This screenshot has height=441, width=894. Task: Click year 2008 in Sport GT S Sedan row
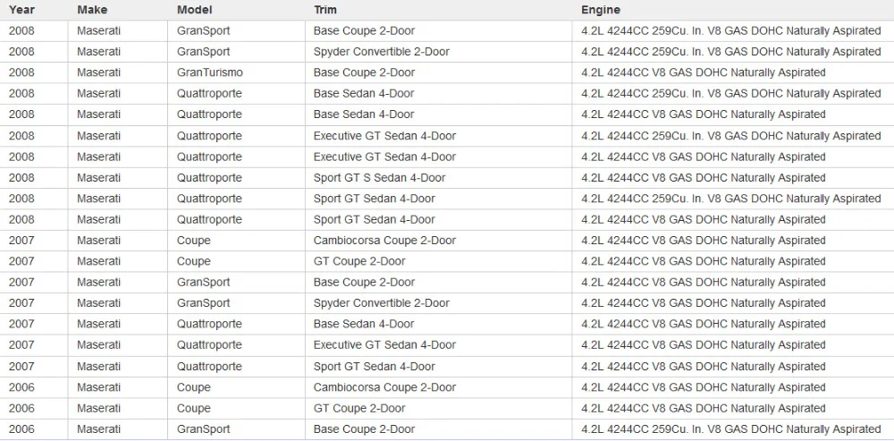[x=21, y=177]
